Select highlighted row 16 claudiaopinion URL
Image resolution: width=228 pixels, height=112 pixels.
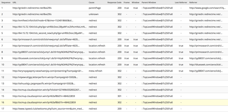(44, 102)
